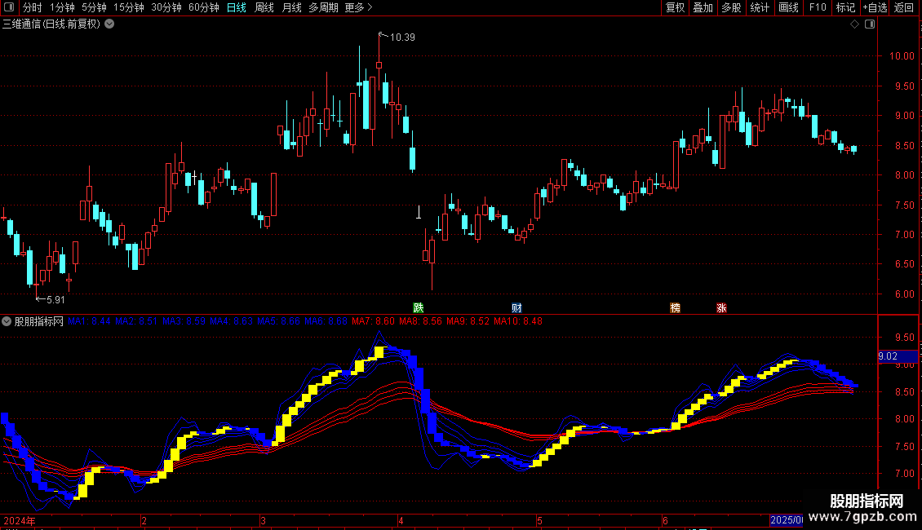Click the green 跌 event marker
Viewport: 922px width, 530px height.
tap(418, 308)
